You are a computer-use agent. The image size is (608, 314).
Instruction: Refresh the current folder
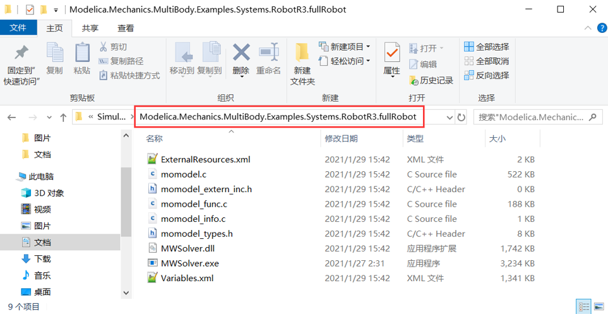461,118
